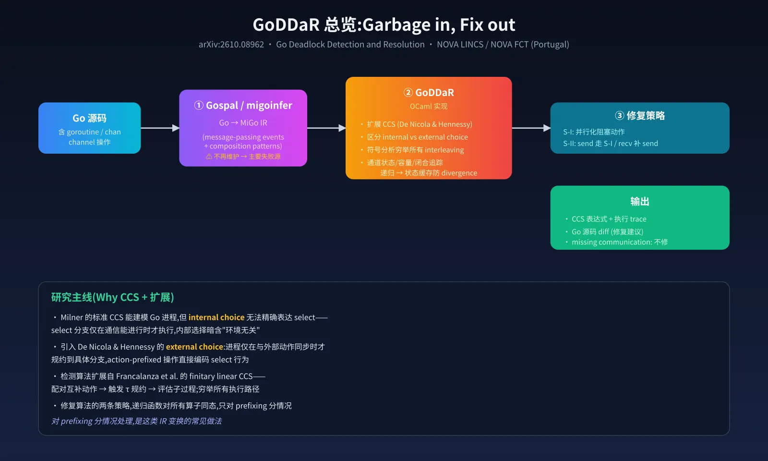768x461 pixels.
Task: Select the "① Gospal / migoinfer" heading
Action: (x=243, y=105)
